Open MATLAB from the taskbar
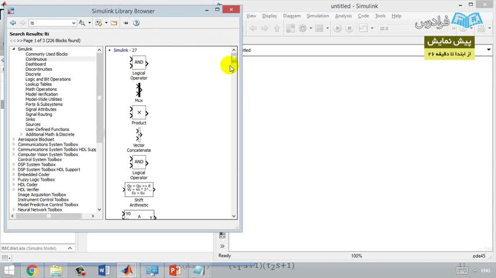 [127, 270]
